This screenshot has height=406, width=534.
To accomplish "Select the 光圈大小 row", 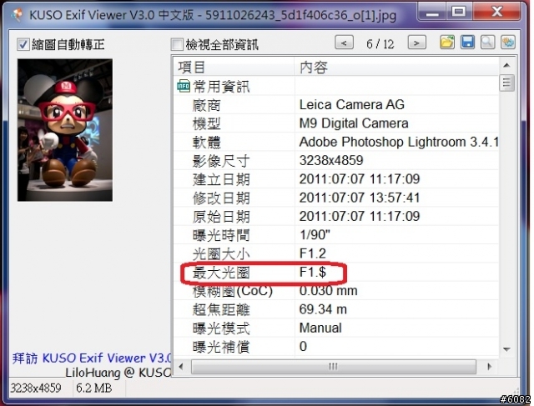I will coord(336,253).
